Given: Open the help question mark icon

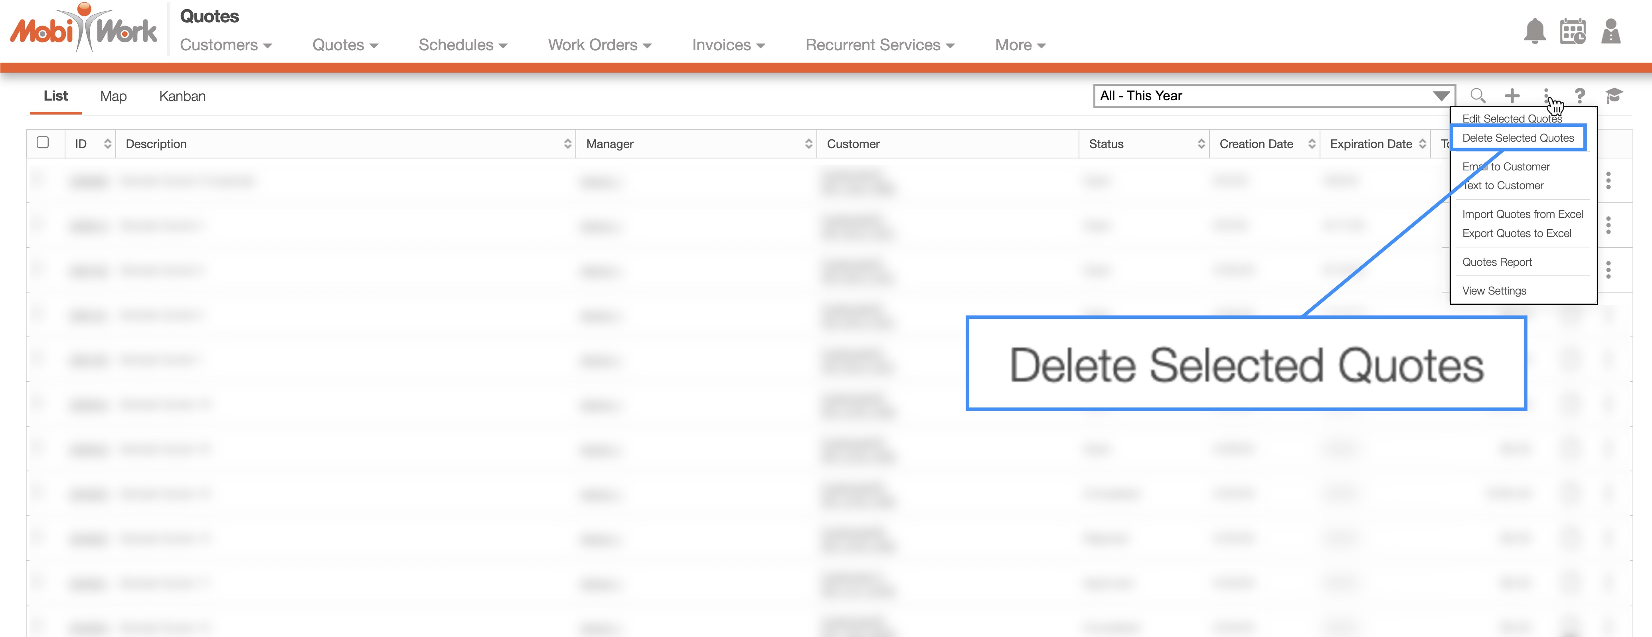Looking at the screenshot, I should tap(1580, 96).
